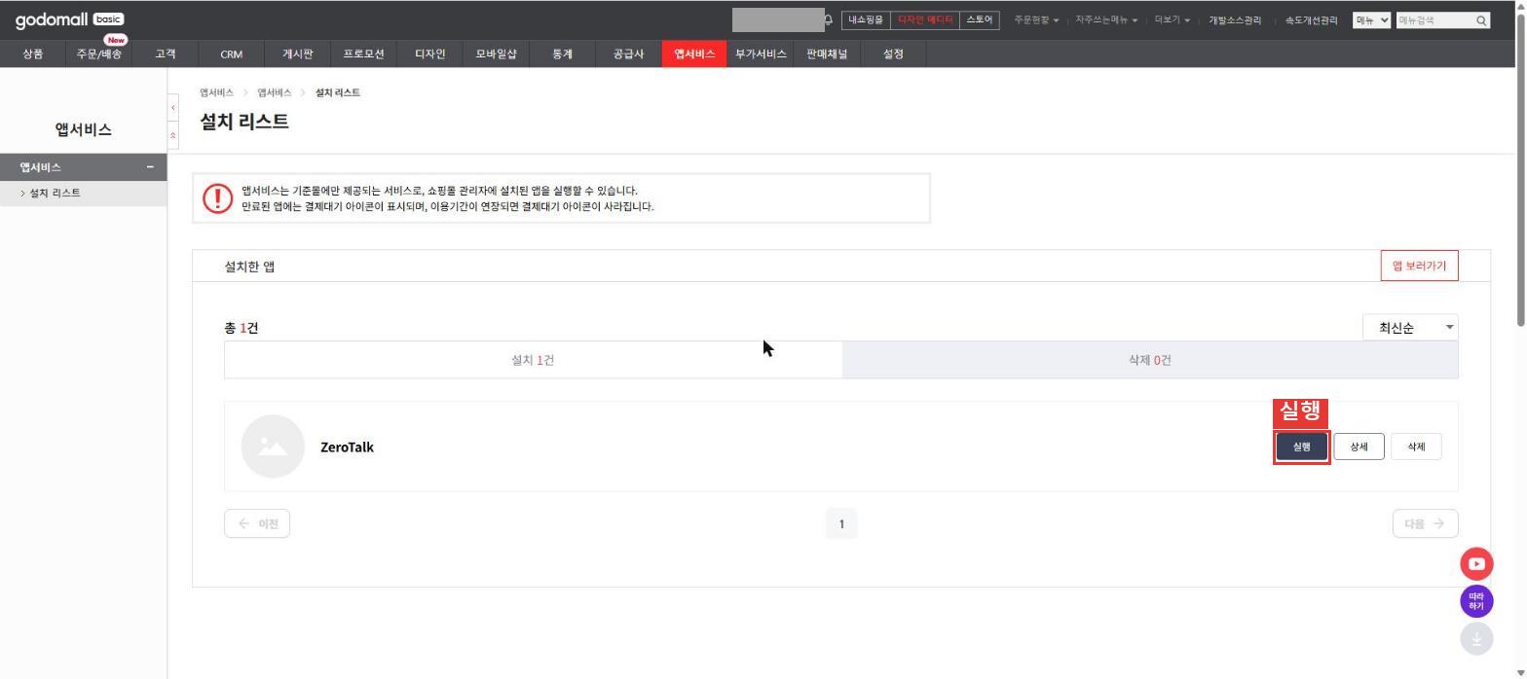Viewport: 1527px width, 679px height.
Task: Open the 주문/배송 main menu
Action: click(99, 54)
